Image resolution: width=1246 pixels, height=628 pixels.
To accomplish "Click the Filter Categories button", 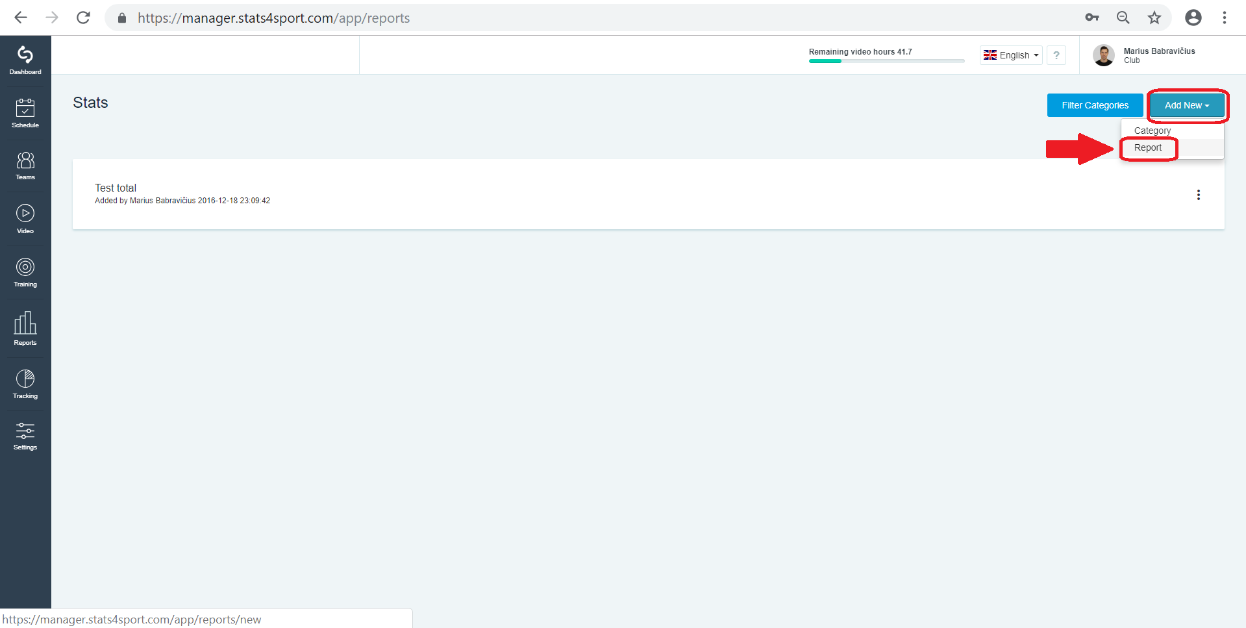I will 1095,105.
